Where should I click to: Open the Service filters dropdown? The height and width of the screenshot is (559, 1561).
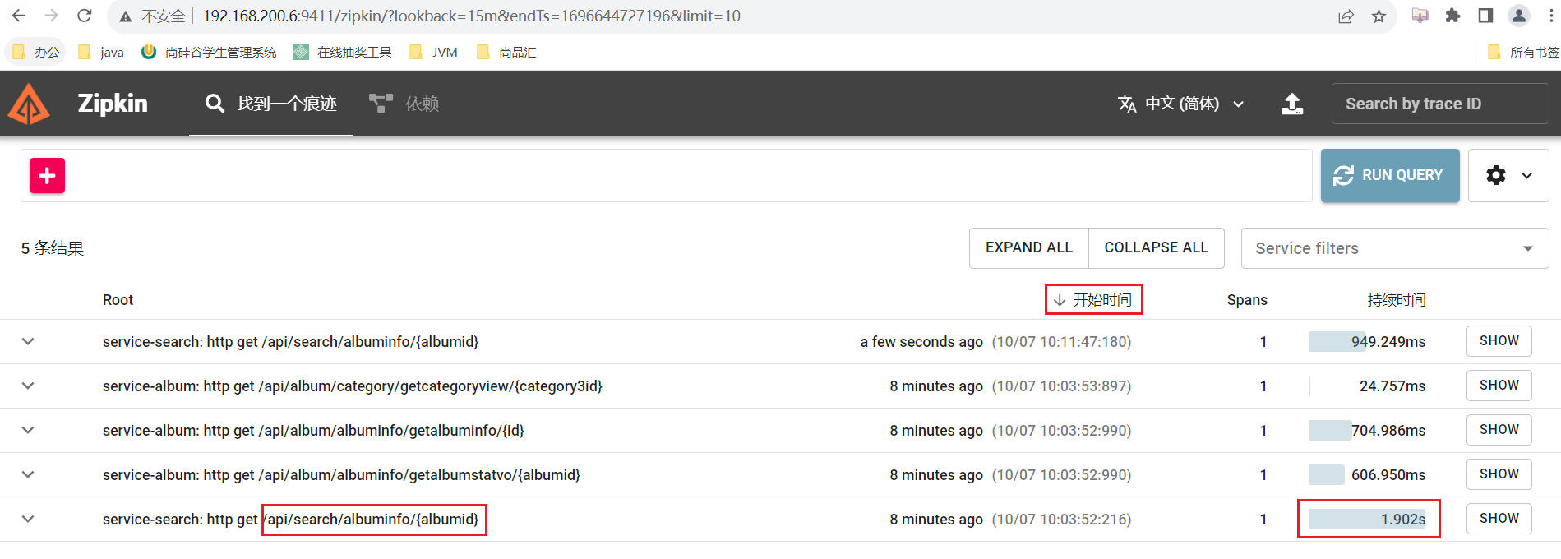1395,248
